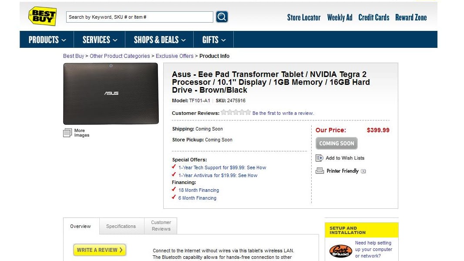Click the customer review star rating
This screenshot has width=464, height=261.
pos(236,112)
